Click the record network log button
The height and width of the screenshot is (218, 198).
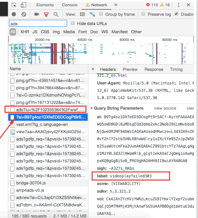click(x=14, y=15)
